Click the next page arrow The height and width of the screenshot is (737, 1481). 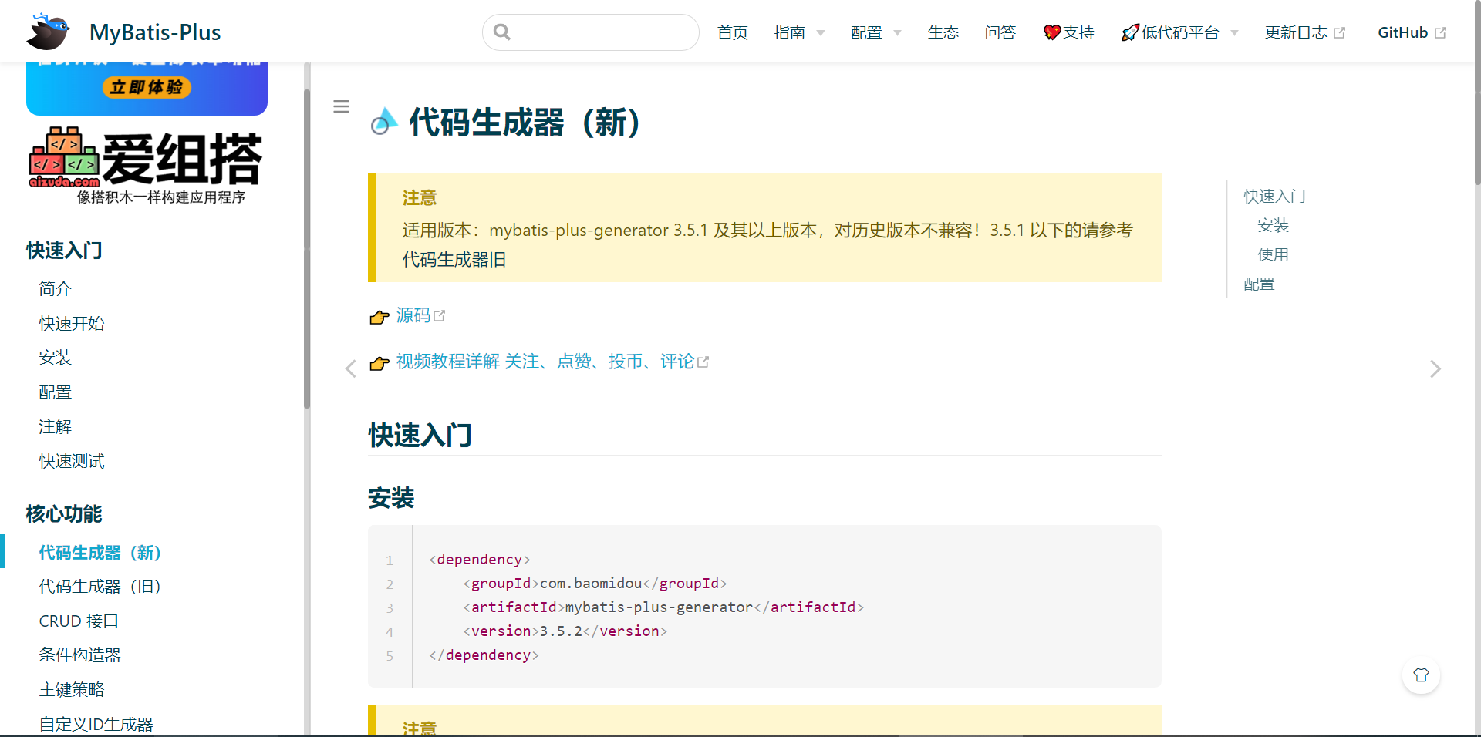pyautogui.click(x=1435, y=368)
